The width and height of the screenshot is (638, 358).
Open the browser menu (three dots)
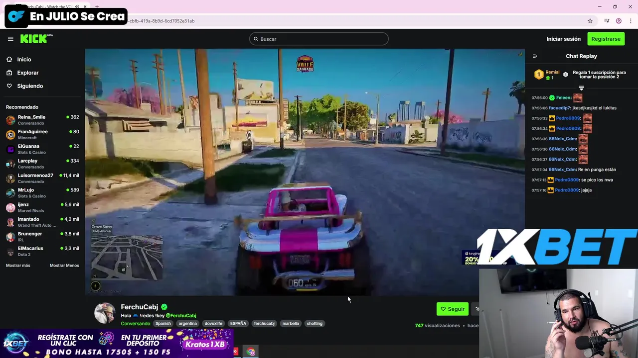(631, 21)
